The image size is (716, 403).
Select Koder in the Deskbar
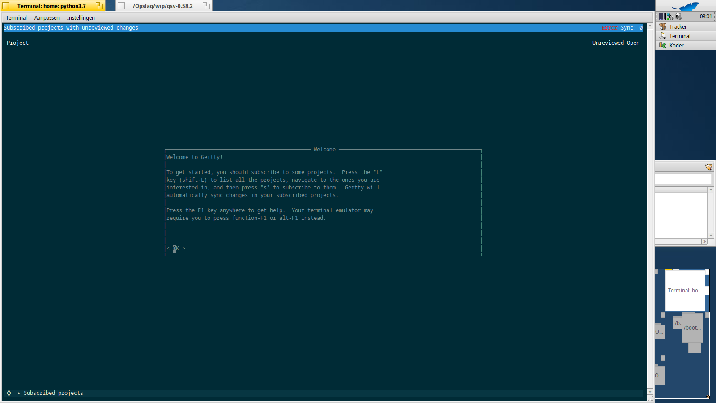(x=686, y=46)
